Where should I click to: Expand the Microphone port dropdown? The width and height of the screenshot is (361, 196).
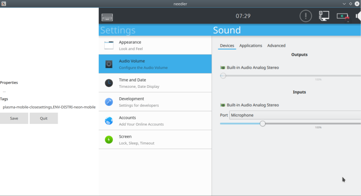tap(294, 115)
